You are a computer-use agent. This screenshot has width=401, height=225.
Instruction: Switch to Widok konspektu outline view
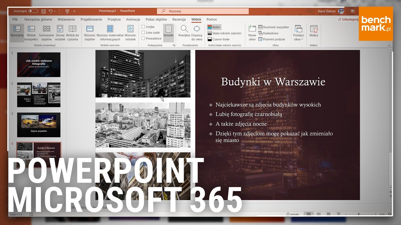[31, 33]
